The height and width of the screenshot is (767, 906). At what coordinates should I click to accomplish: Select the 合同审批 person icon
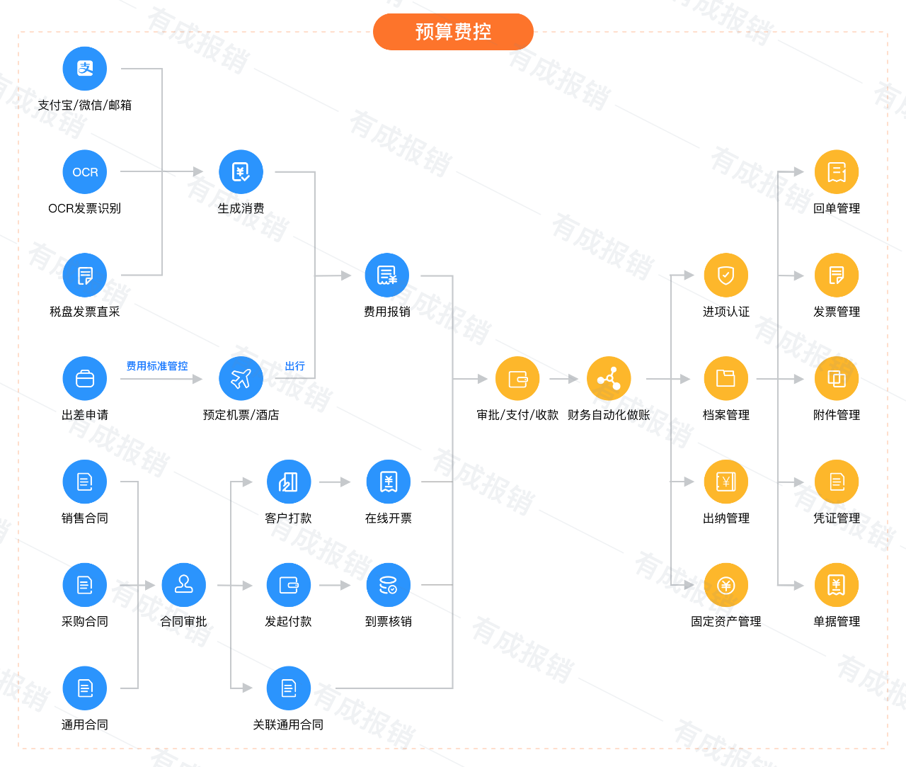(x=184, y=585)
